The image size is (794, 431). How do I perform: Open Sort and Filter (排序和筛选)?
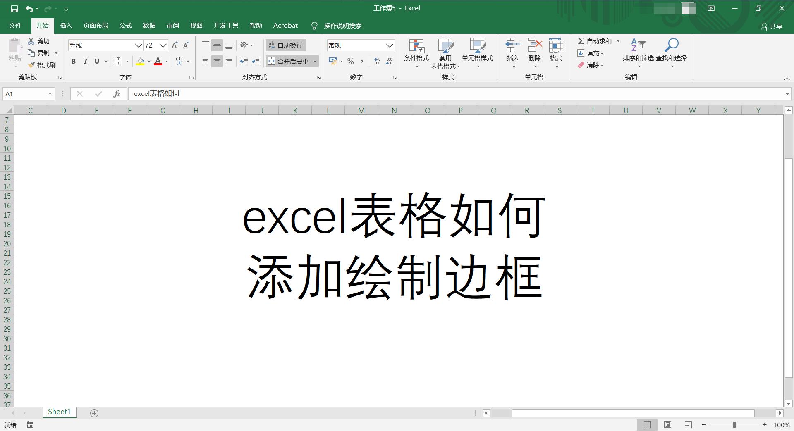[x=638, y=53]
